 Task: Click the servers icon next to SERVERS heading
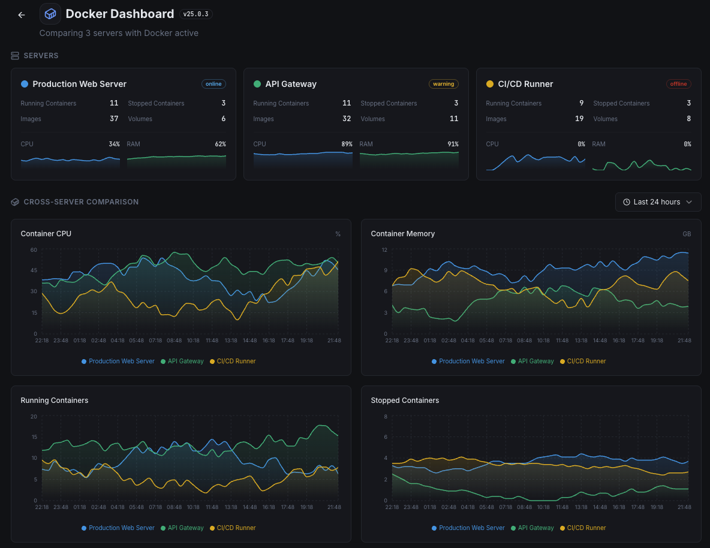[x=14, y=55]
